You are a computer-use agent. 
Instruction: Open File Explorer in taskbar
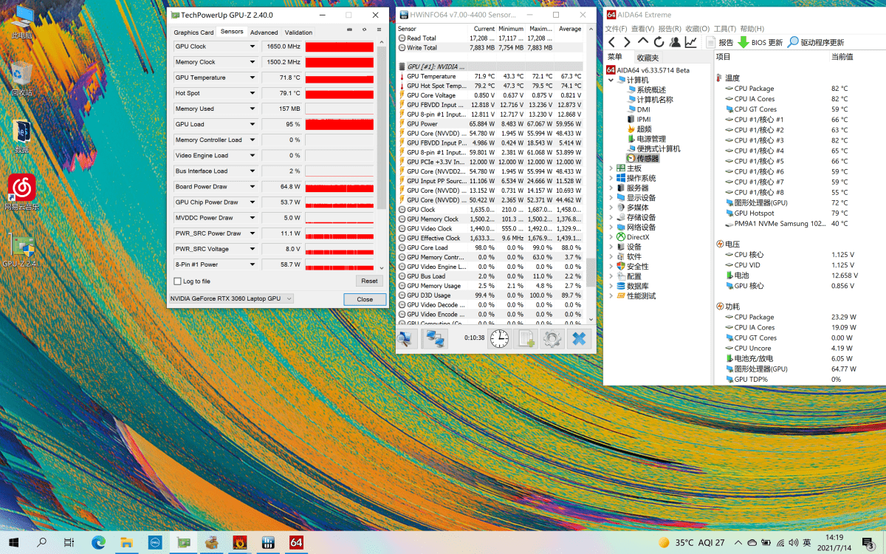(x=126, y=542)
